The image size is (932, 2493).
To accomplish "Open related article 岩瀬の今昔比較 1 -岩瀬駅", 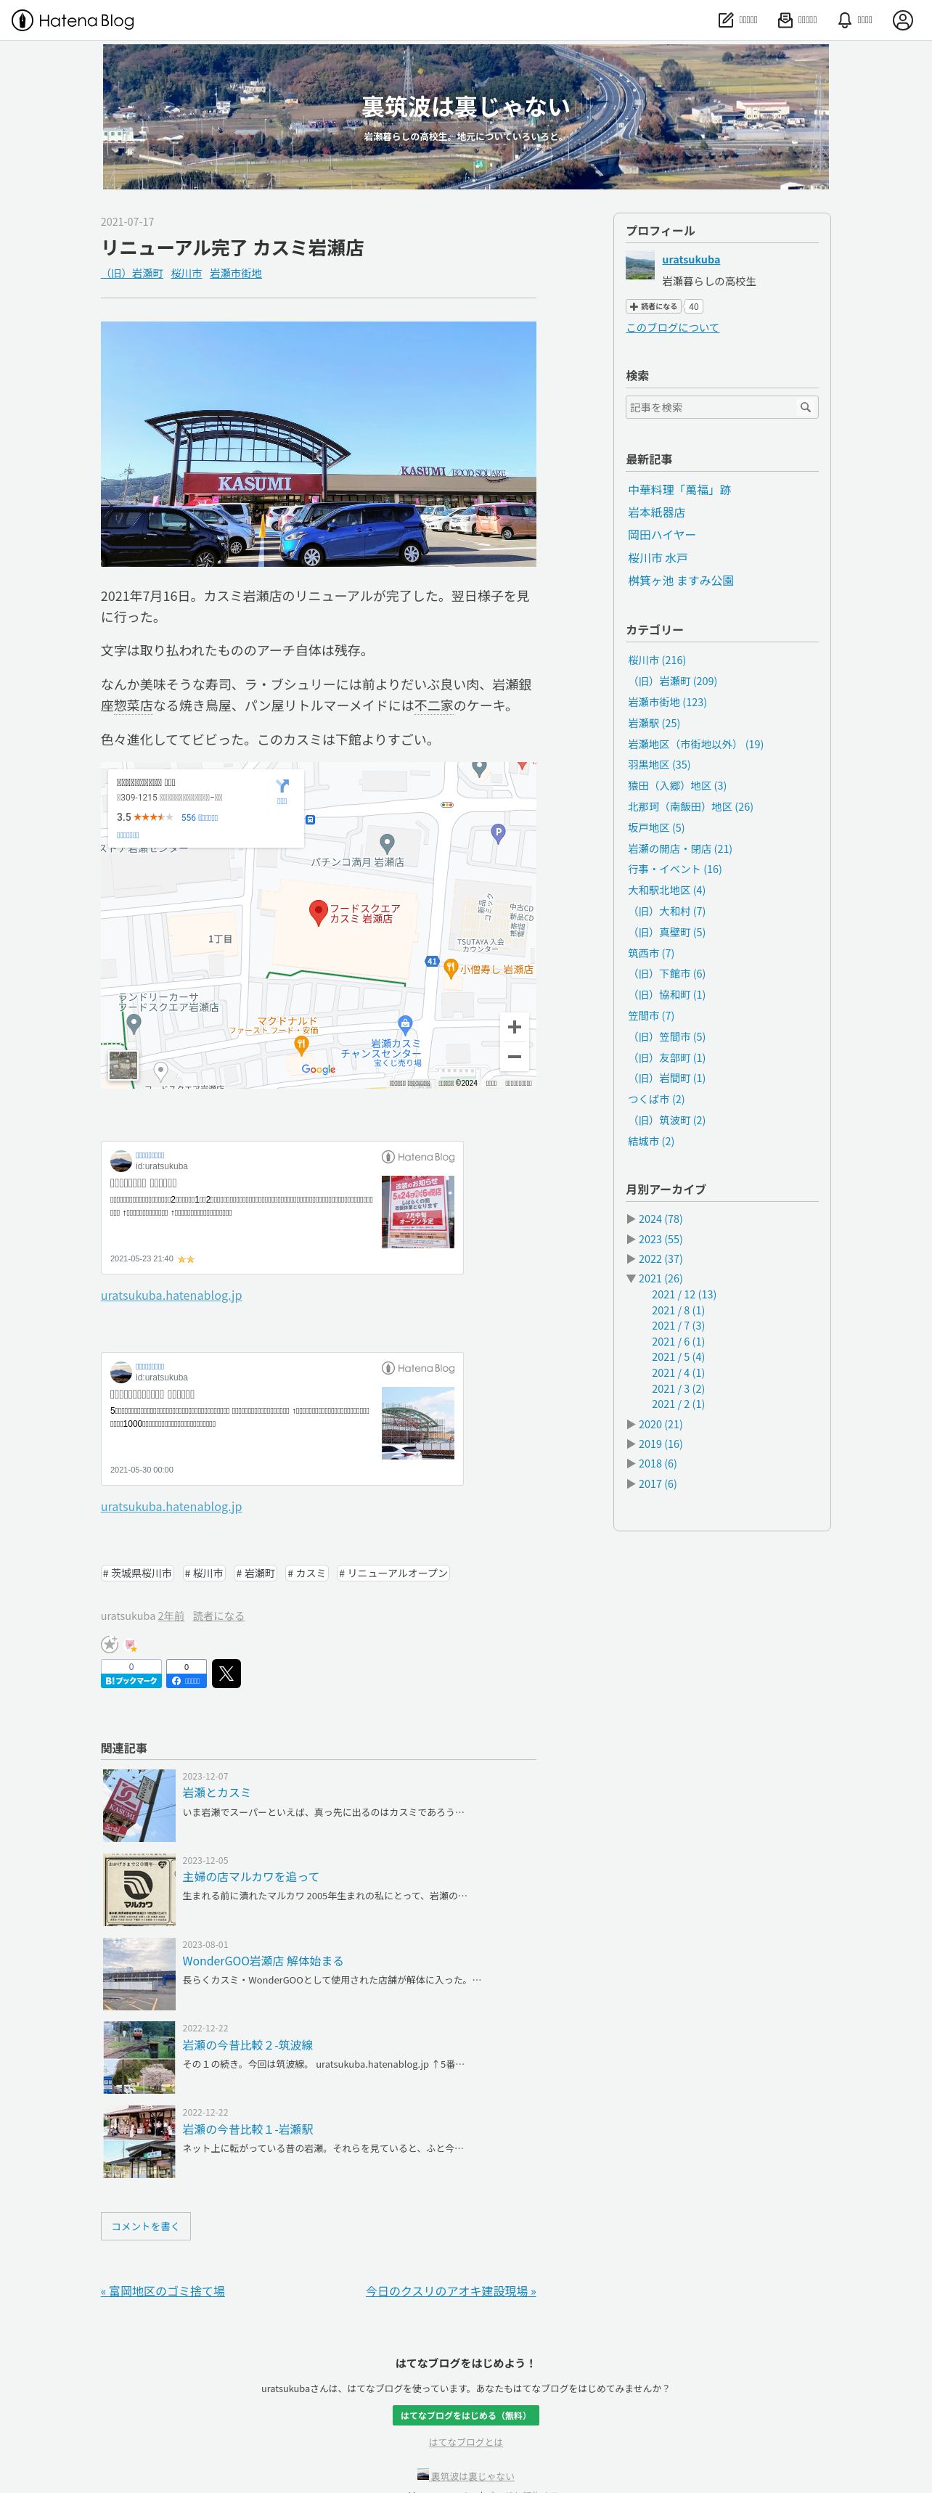I will (x=248, y=2129).
